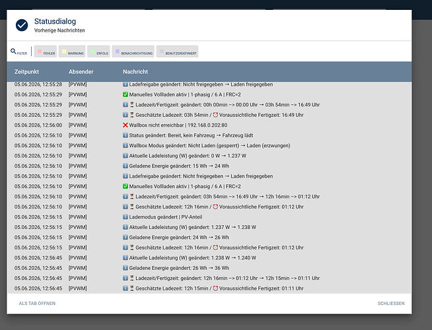Select the Wallbox nicht erreichbar | 192.168.0.202:80 message
Viewport: 432px width, 330px height.
[x=178, y=125]
